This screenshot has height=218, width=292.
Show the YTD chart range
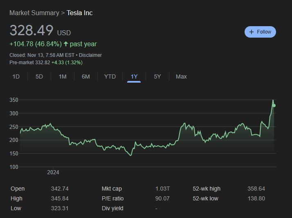[x=110, y=76]
